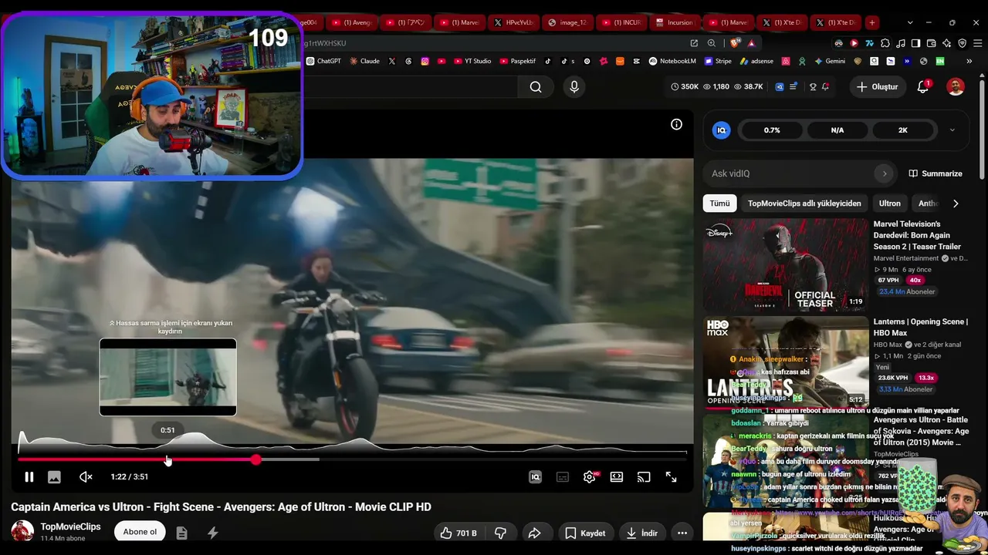Viewport: 988px width, 555px height.
Task: Open the Instagram bookmark icon
Action: 425,61
